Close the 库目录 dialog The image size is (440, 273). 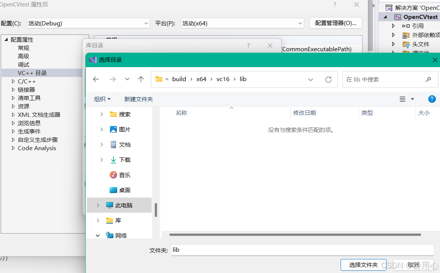270,45
